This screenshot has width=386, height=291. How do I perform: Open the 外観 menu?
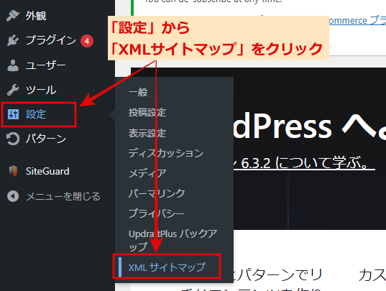(x=36, y=16)
